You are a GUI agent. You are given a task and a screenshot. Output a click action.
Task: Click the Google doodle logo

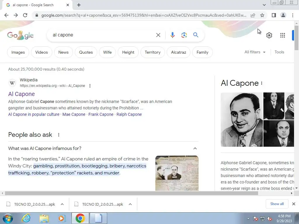pos(20,35)
